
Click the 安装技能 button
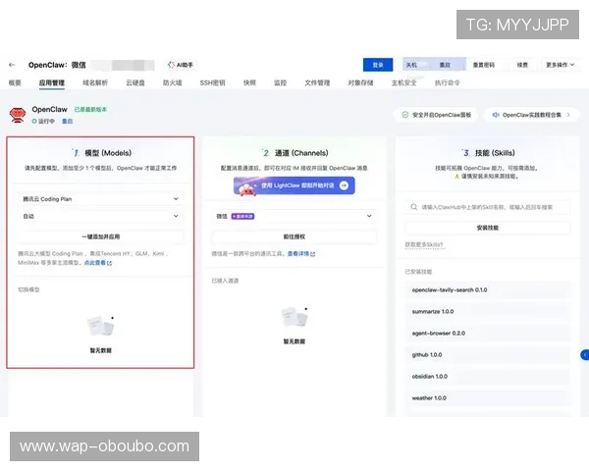point(488,228)
